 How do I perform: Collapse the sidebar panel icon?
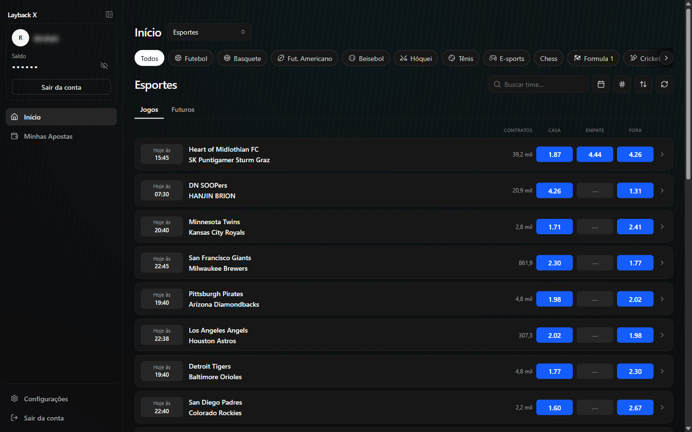point(109,14)
